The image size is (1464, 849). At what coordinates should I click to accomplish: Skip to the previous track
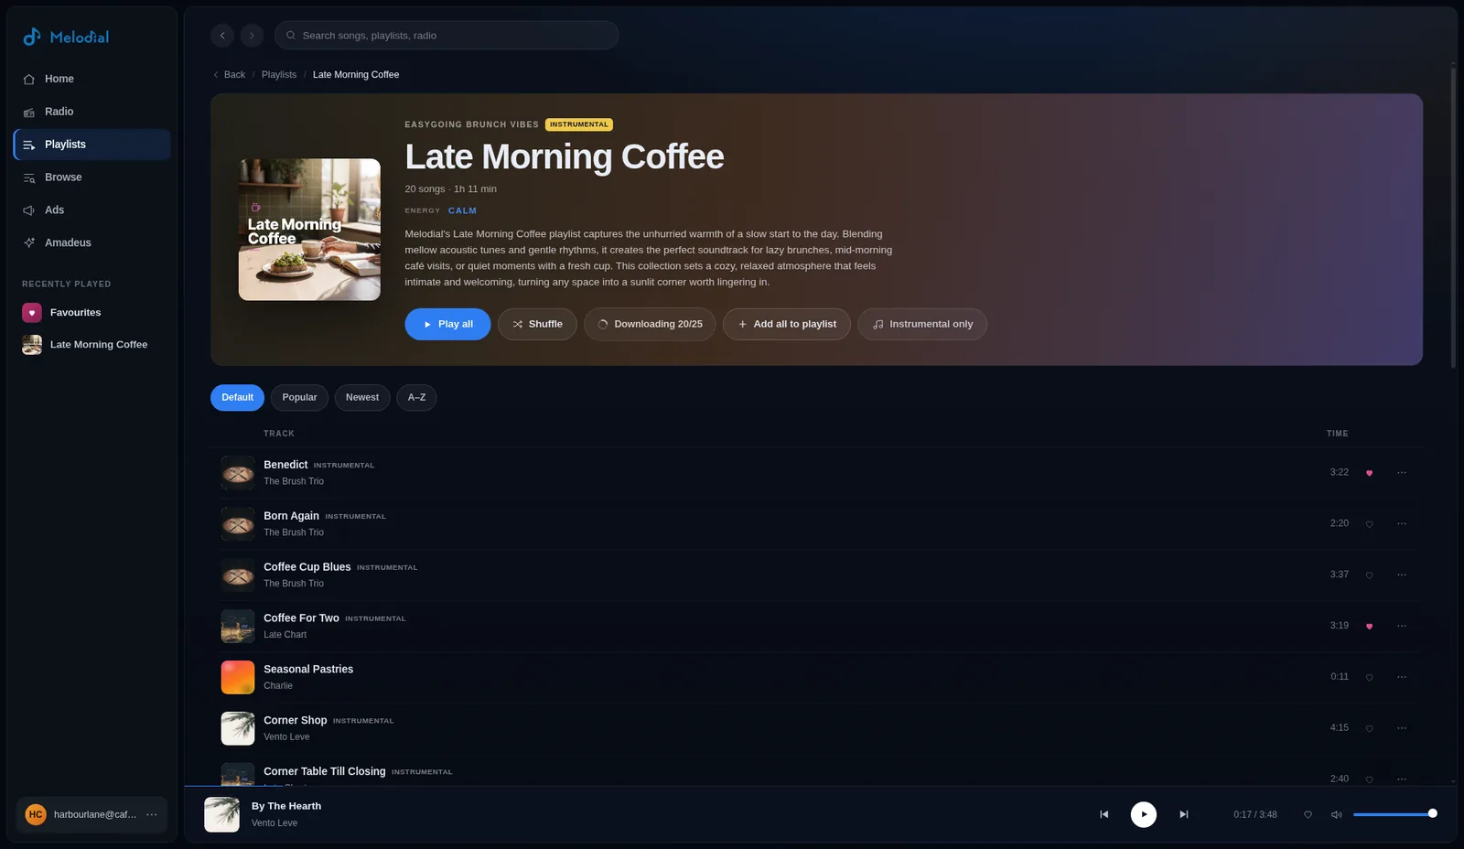[1103, 815]
